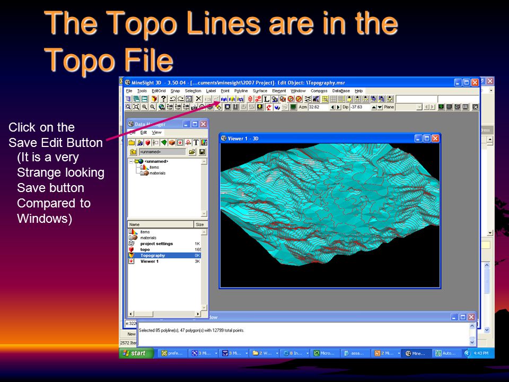Select the Topography object in the list
Screen dimensions: 509x382
tap(153, 256)
